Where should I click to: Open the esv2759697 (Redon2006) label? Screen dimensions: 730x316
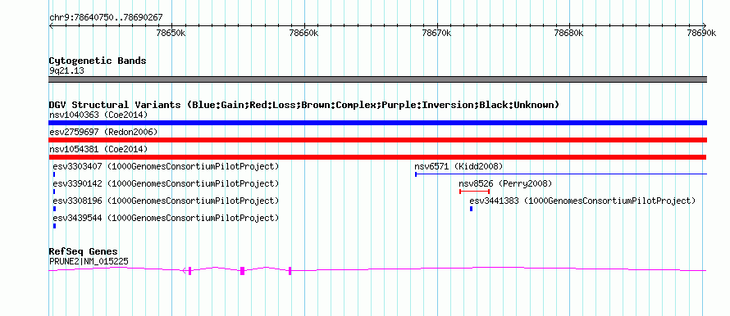pos(103,132)
